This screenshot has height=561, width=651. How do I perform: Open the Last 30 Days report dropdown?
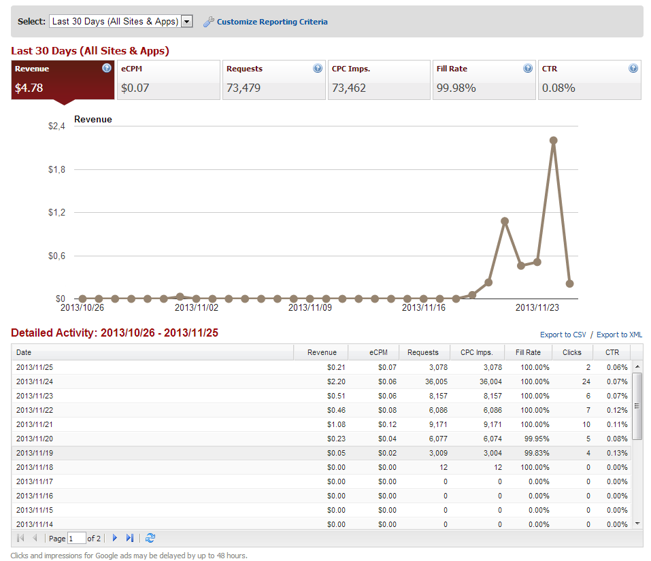[x=188, y=22]
